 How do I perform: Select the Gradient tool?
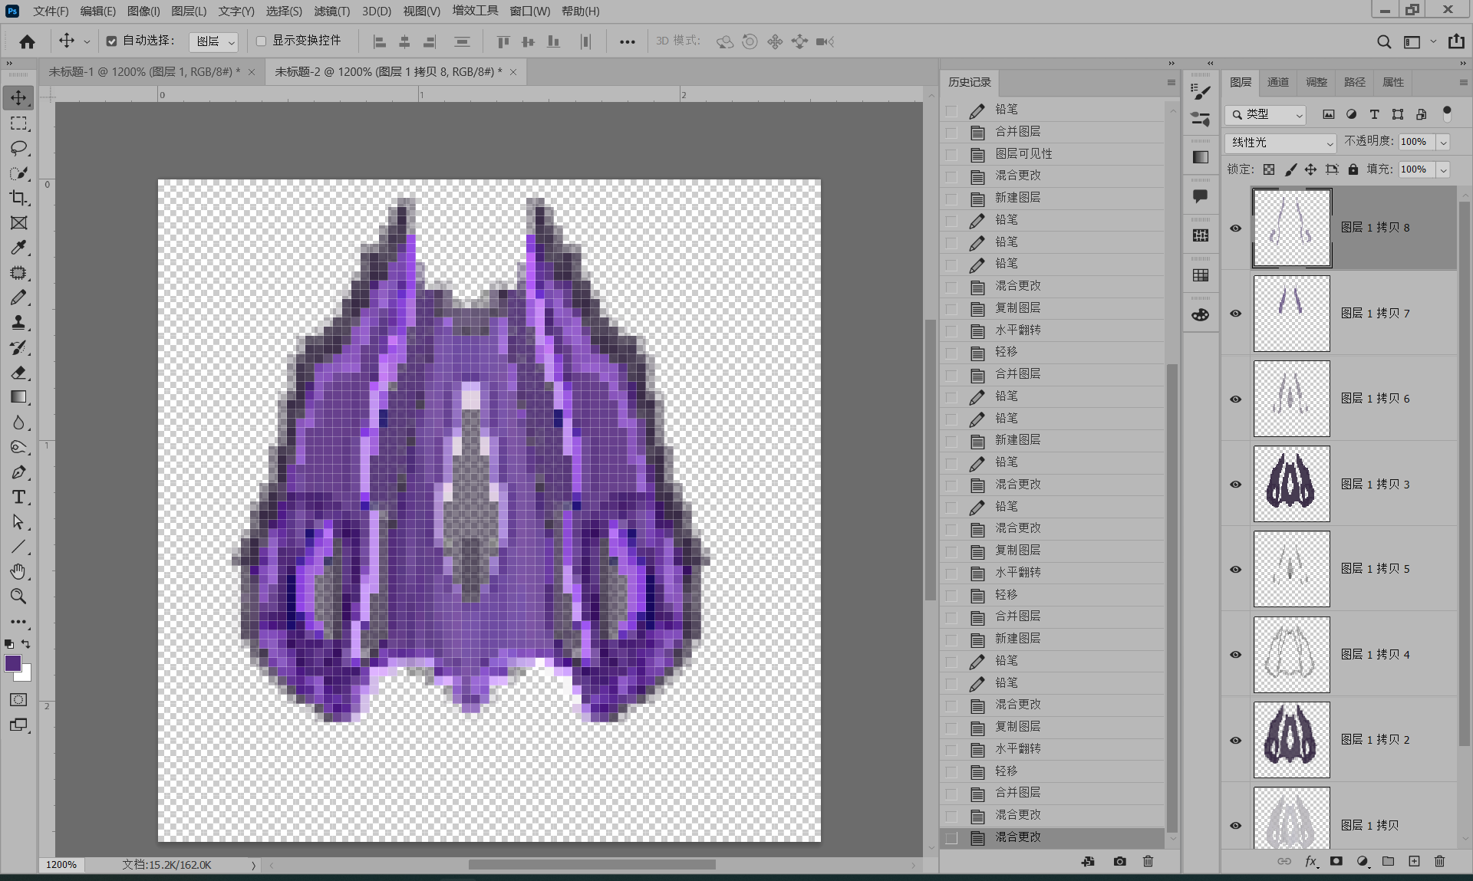[x=18, y=397]
